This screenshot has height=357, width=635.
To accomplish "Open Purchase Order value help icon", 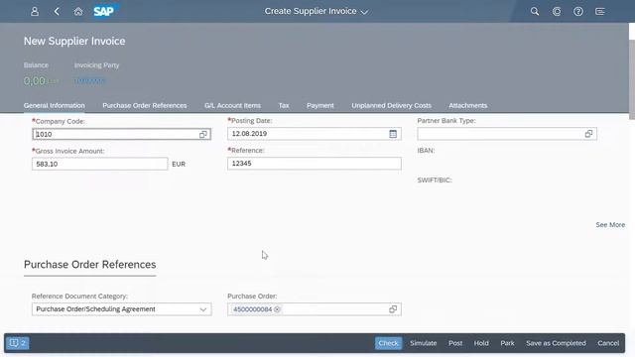I will [393, 309].
